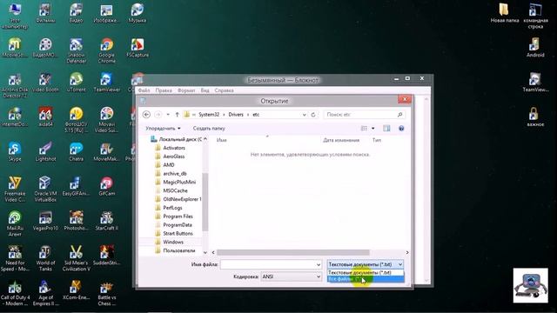Screen dimensions: 557x313
Task: Go back in the Open dialog
Action: click(x=146, y=115)
